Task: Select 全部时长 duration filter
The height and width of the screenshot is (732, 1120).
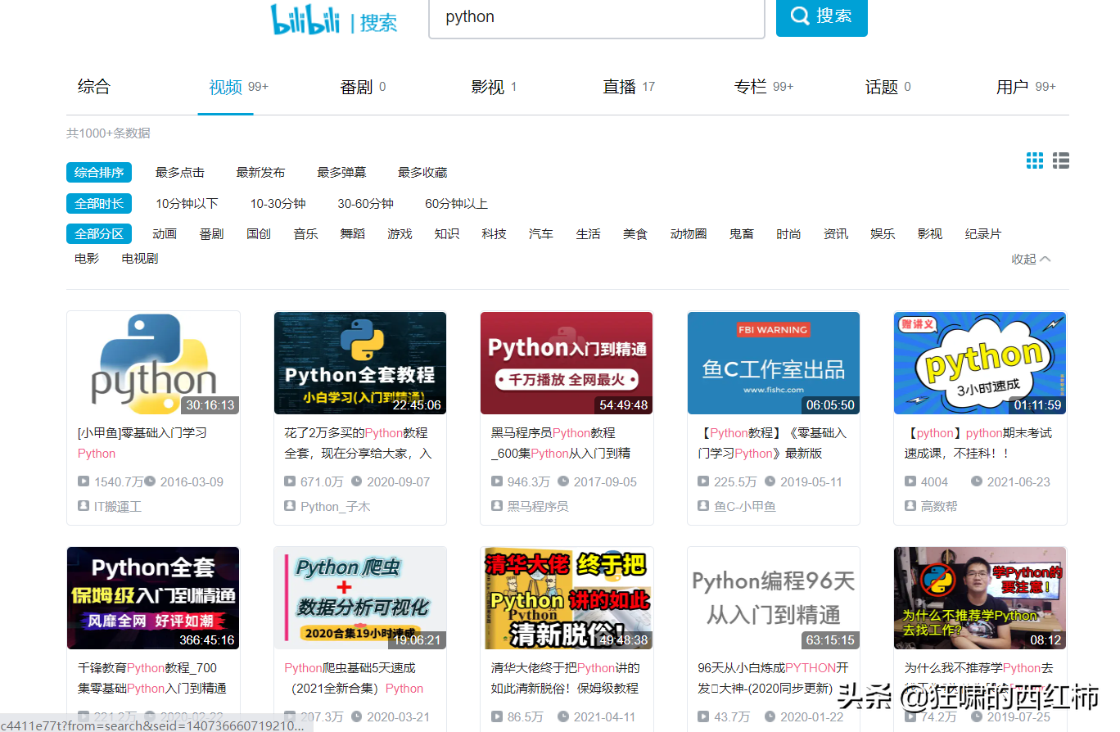Action: [99, 204]
